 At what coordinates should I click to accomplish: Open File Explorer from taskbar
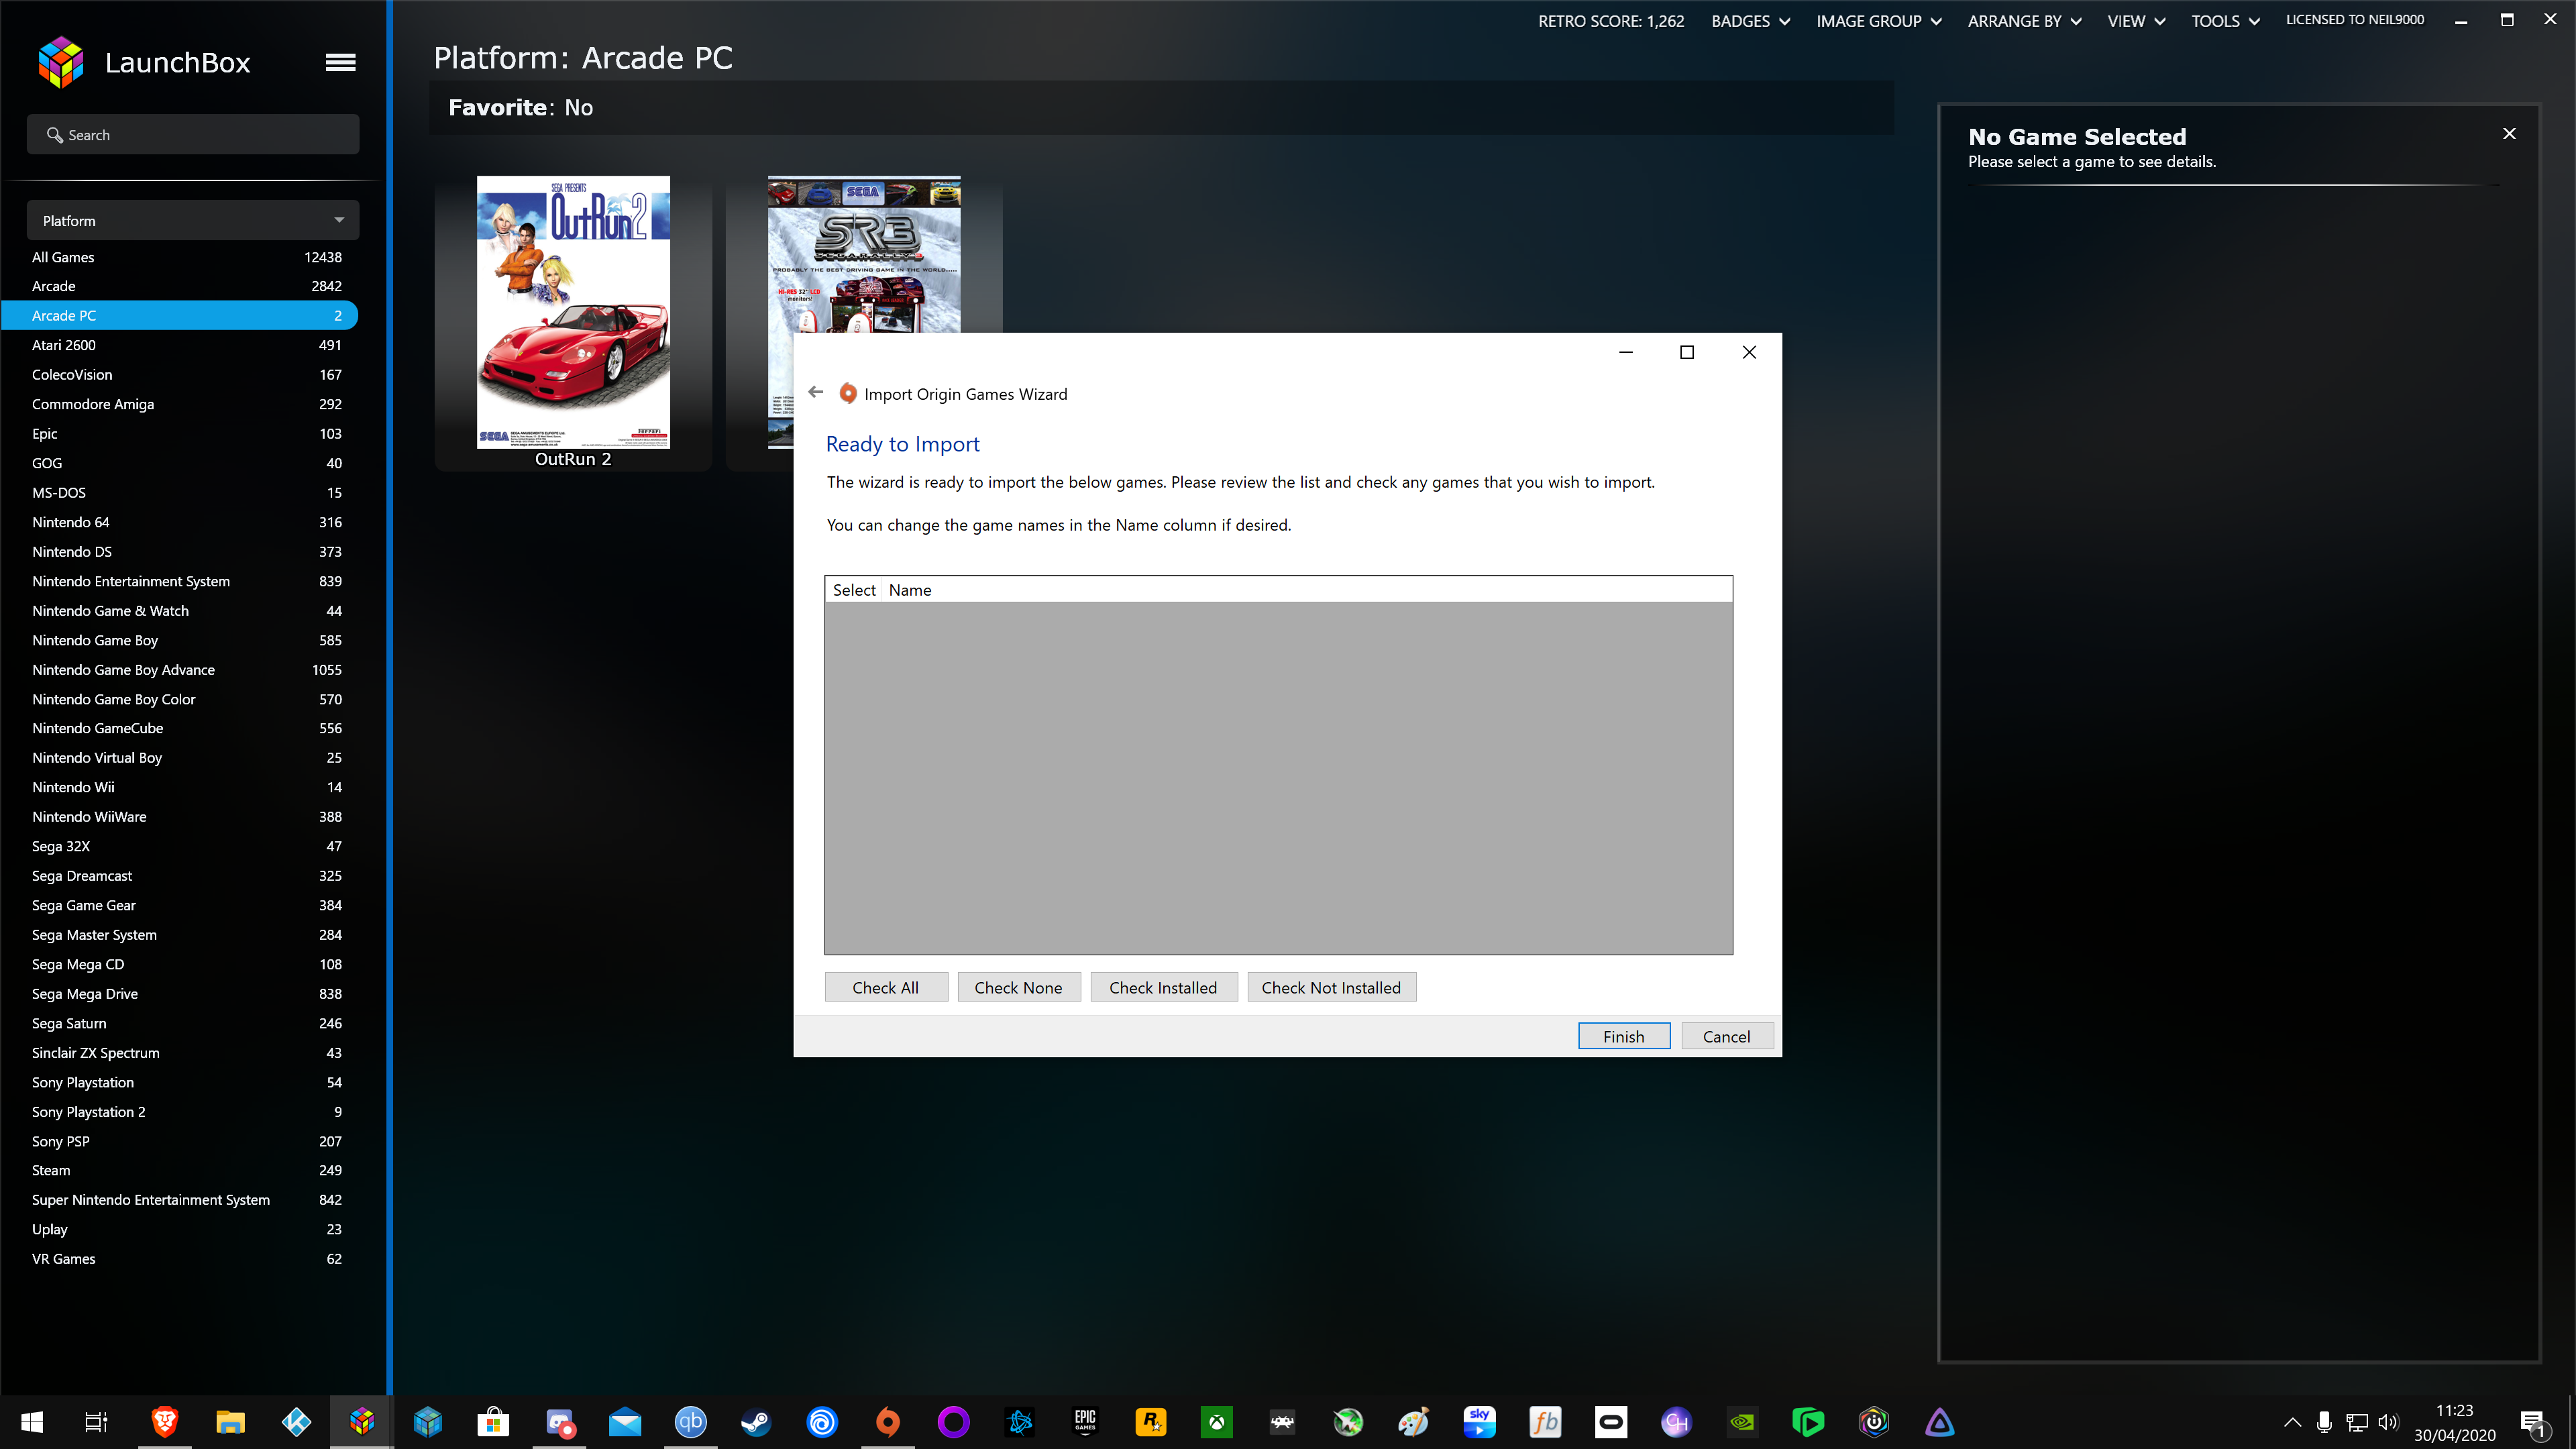click(230, 1422)
